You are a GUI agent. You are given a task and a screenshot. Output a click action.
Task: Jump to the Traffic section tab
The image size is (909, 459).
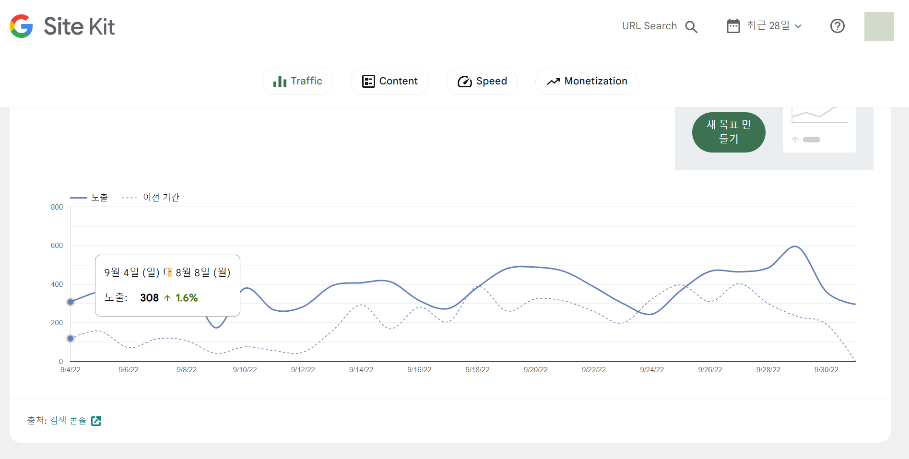[297, 81]
